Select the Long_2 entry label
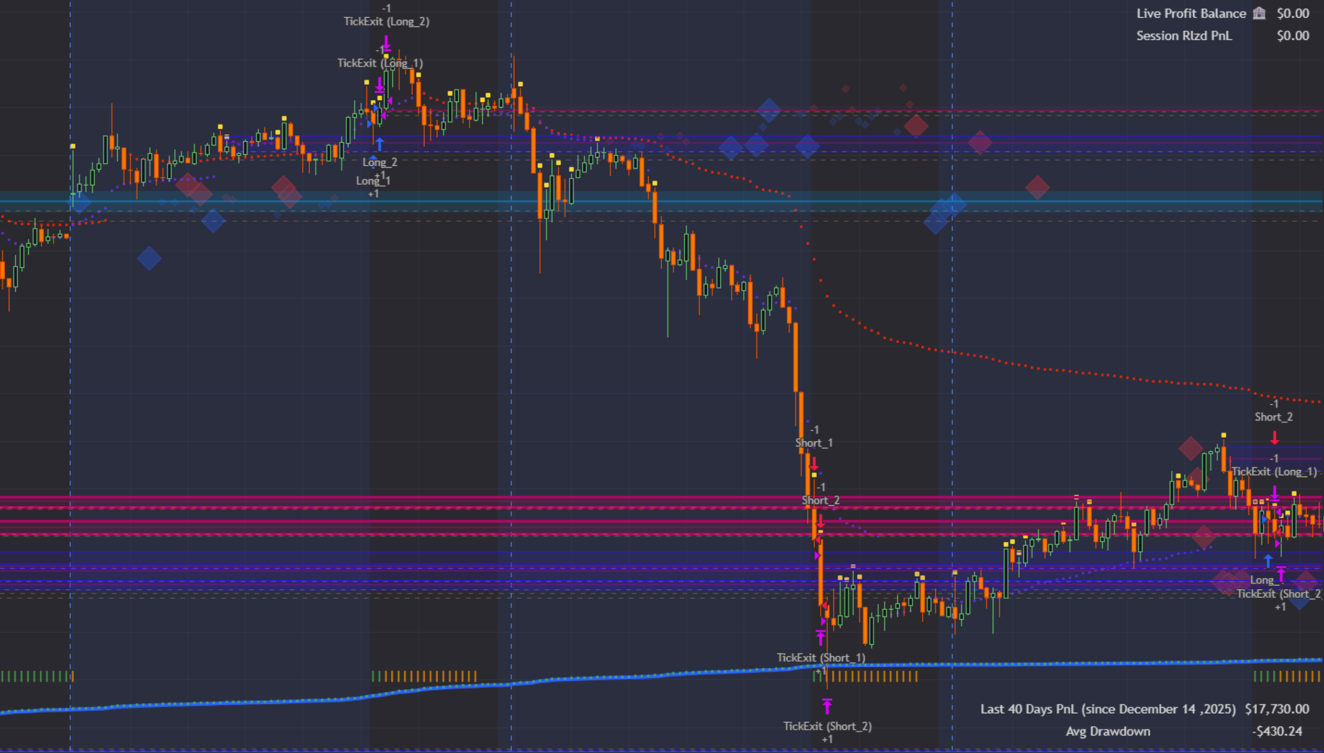This screenshot has height=753, width=1324. pyautogui.click(x=380, y=162)
